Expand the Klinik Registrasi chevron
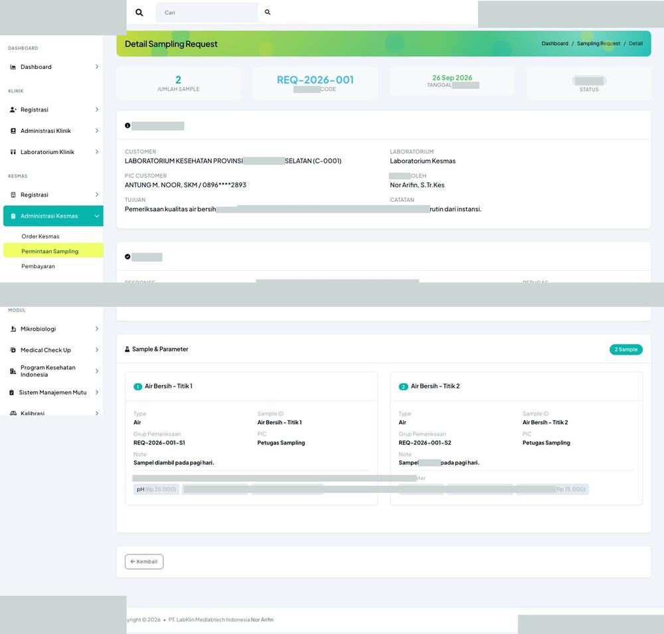 96,110
